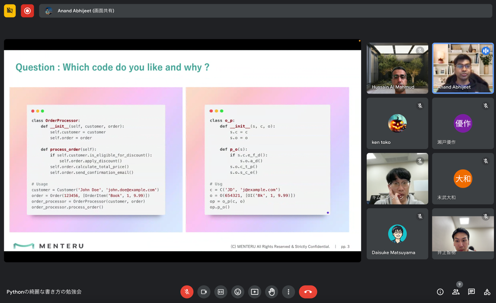Unmute the microphone

point(187,292)
